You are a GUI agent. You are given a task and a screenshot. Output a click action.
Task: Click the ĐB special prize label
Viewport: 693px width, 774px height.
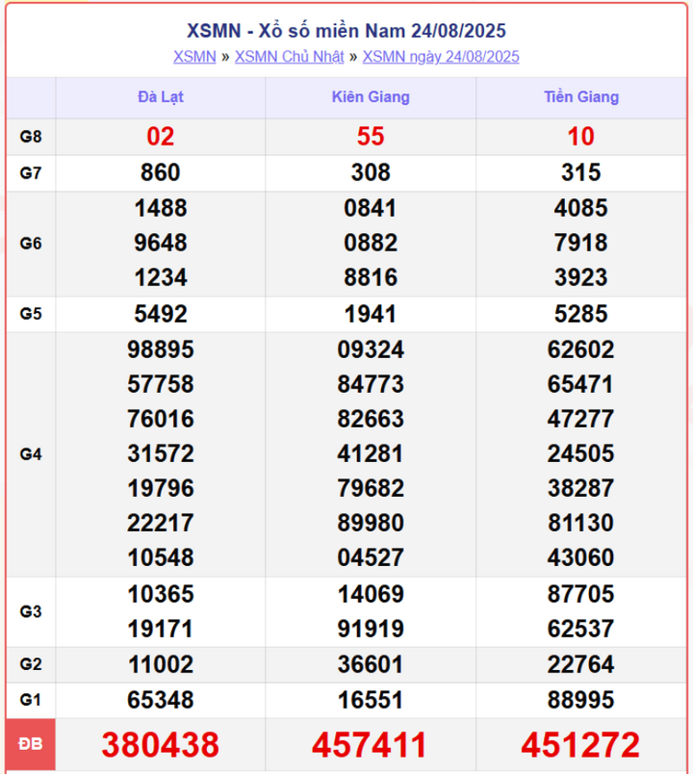pos(31,743)
